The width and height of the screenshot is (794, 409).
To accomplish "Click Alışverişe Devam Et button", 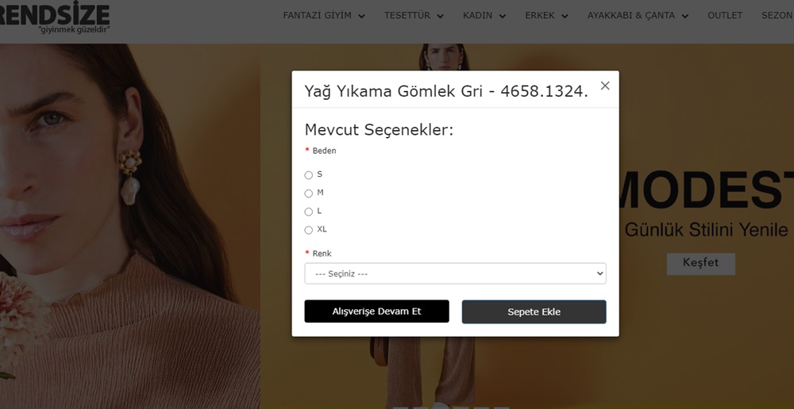I will pyautogui.click(x=376, y=312).
